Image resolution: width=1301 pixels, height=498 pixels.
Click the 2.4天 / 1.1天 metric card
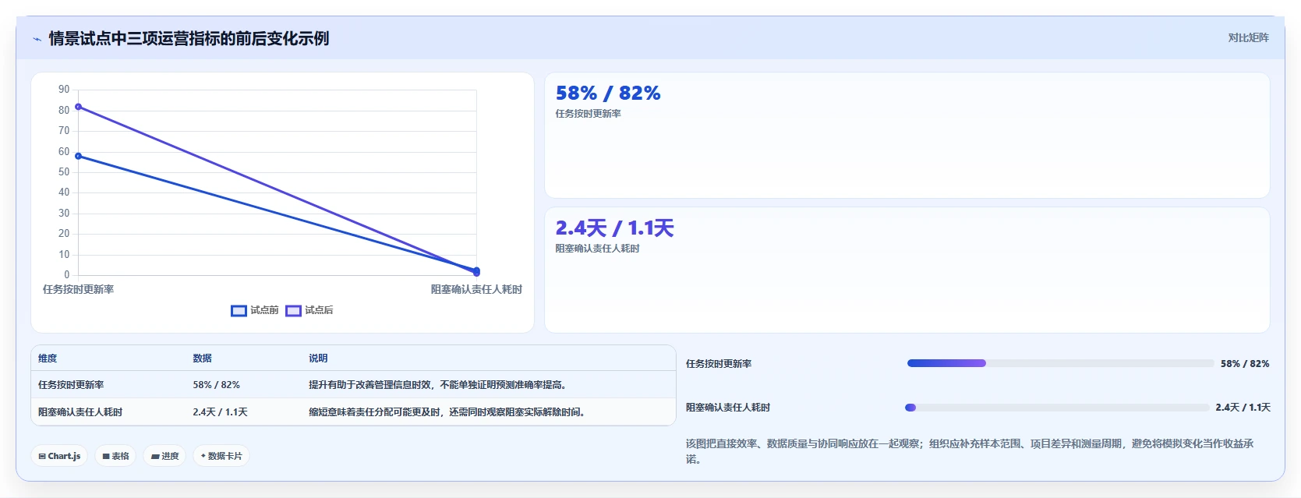point(907,270)
